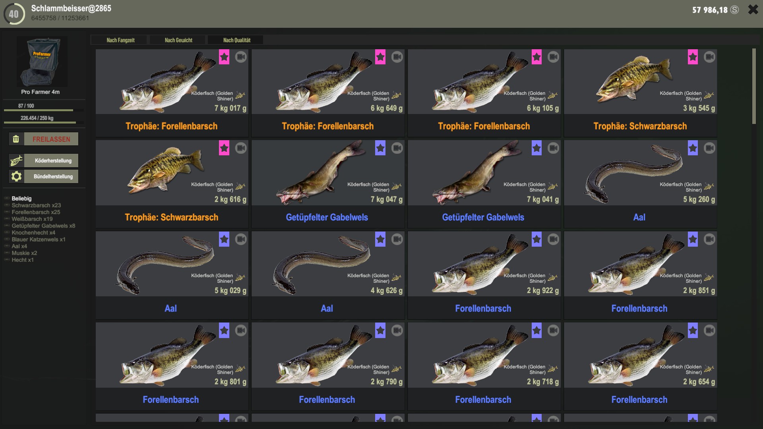The width and height of the screenshot is (763, 429).
Task: Click the gear icon for Bündelherstellung
Action: click(16, 176)
